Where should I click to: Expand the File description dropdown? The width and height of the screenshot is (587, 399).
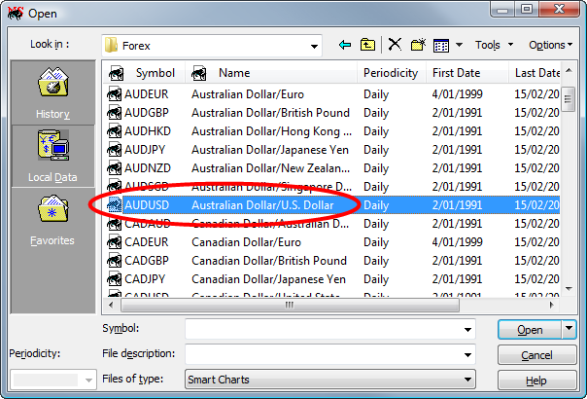coord(467,354)
